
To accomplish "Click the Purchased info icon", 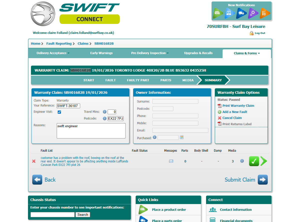I will coord(155,137).
